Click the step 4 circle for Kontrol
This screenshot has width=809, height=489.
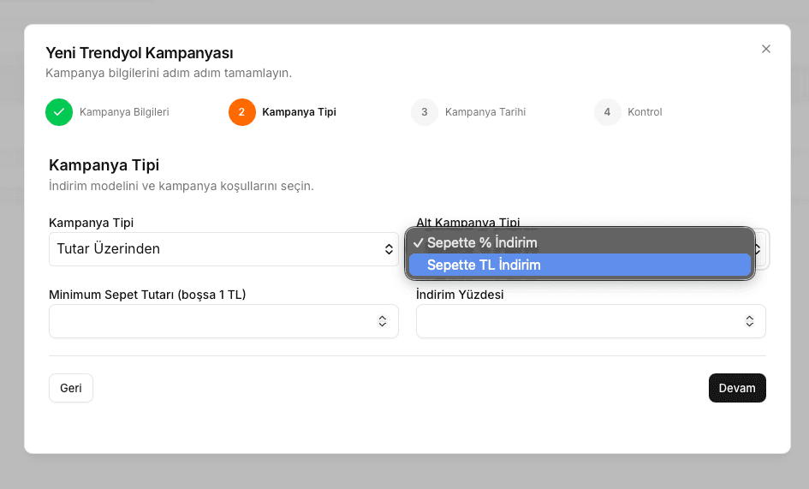pyautogui.click(x=607, y=112)
